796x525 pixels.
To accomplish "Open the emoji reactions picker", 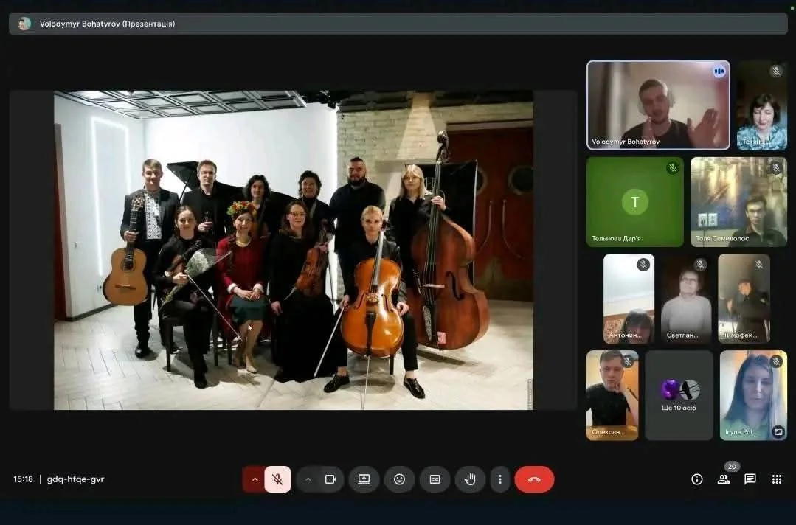I will pos(399,479).
